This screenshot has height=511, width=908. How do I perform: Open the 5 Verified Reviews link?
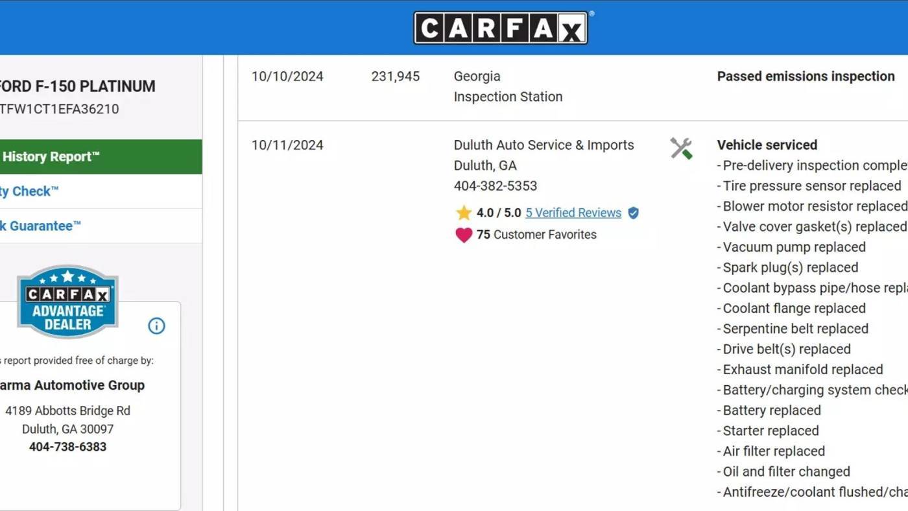(573, 213)
